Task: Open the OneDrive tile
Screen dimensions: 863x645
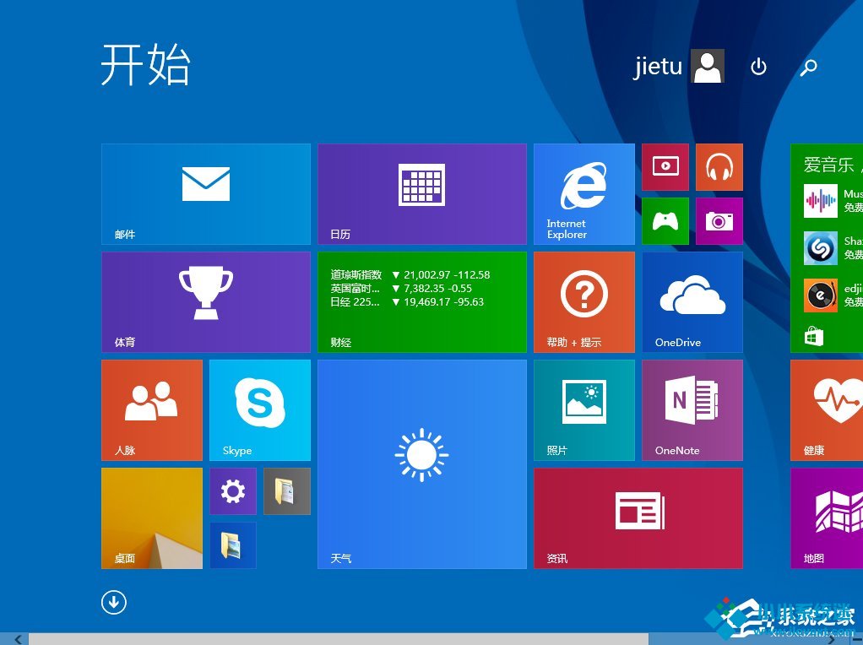Action: 692,302
